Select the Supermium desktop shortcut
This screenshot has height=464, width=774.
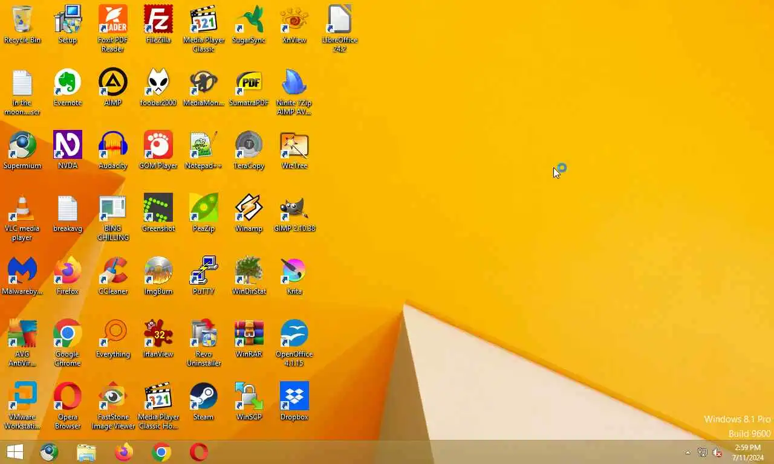[22, 150]
